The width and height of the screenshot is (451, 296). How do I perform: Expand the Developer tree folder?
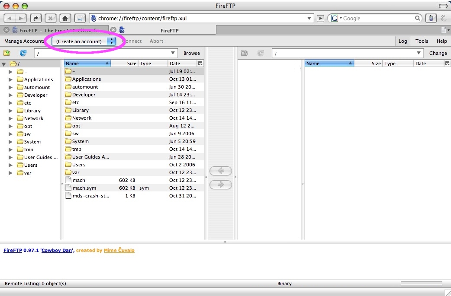11,95
